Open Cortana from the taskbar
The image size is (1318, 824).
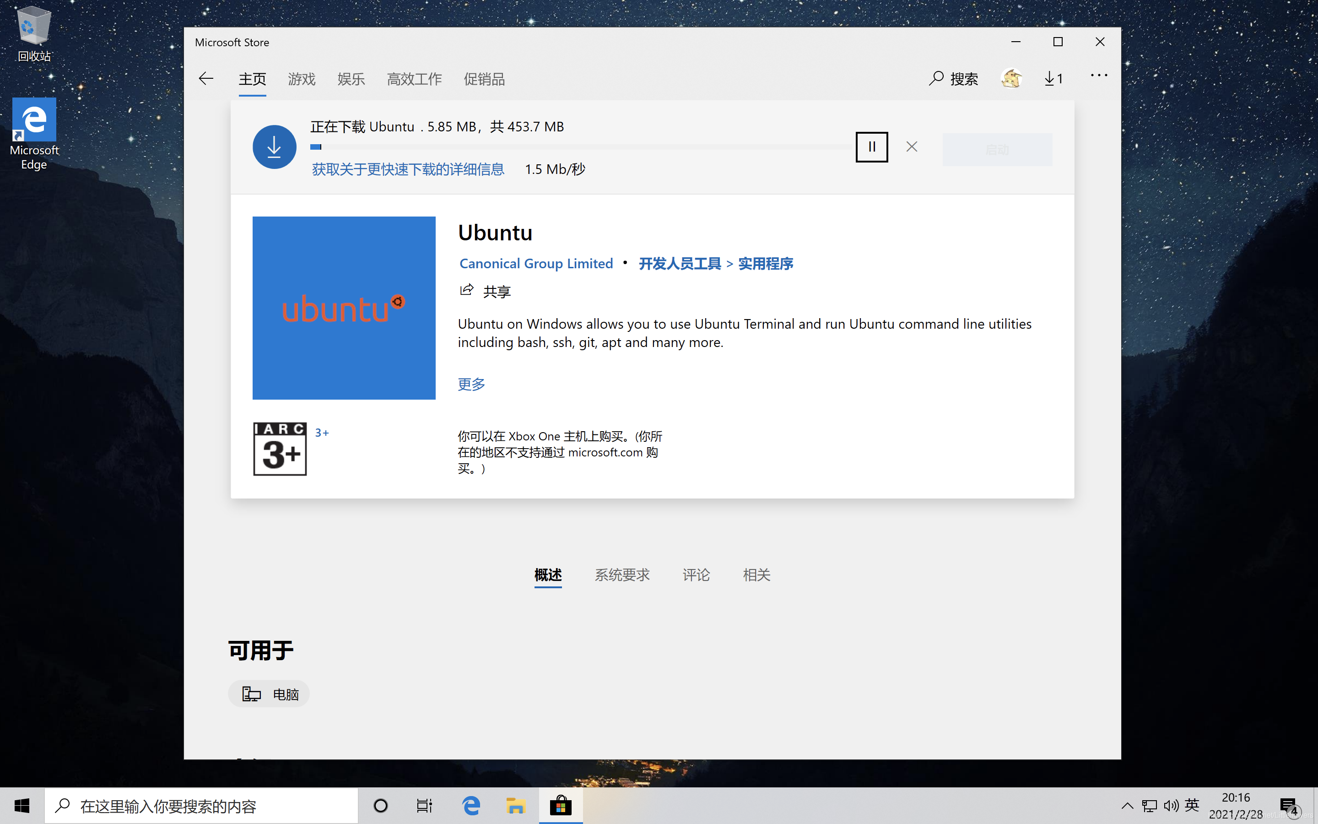pos(381,806)
